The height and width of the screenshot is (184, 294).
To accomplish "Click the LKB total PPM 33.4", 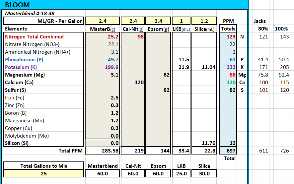I will click(184, 151).
